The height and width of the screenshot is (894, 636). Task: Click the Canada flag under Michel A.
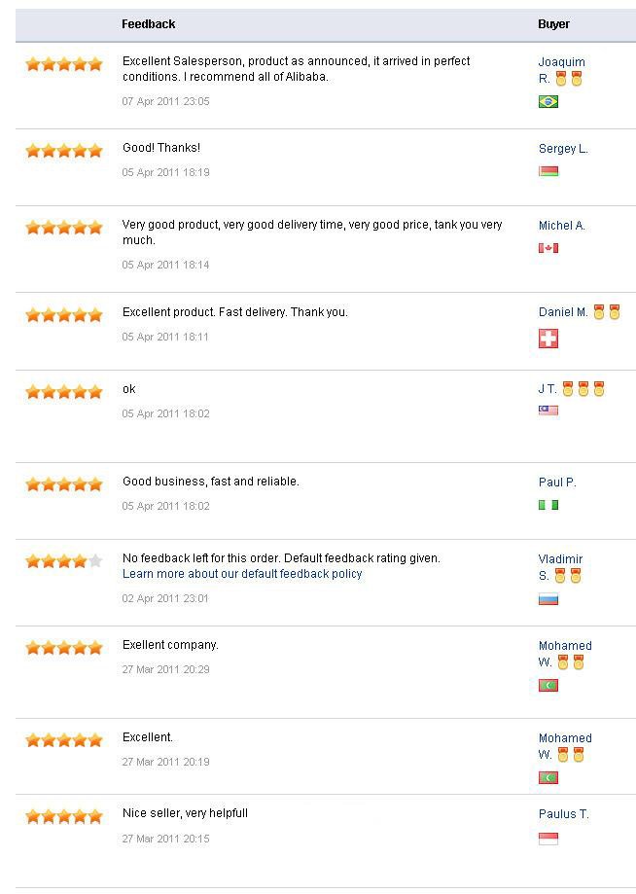(x=548, y=248)
